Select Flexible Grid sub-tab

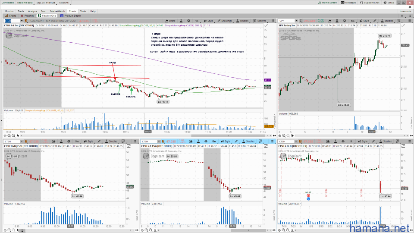[x=47, y=16]
